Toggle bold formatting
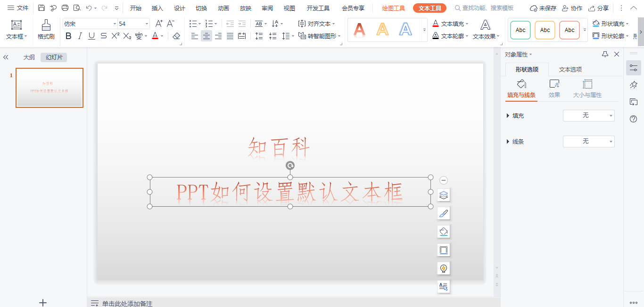This screenshot has height=307, width=644. click(x=68, y=36)
